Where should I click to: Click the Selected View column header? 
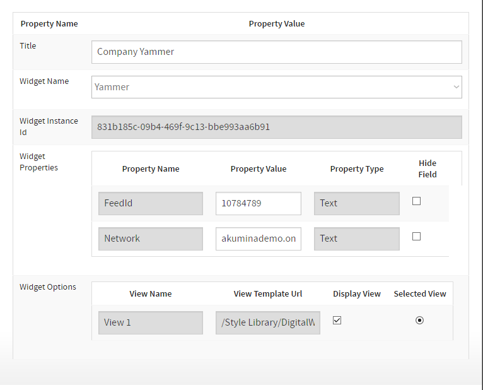coord(419,294)
